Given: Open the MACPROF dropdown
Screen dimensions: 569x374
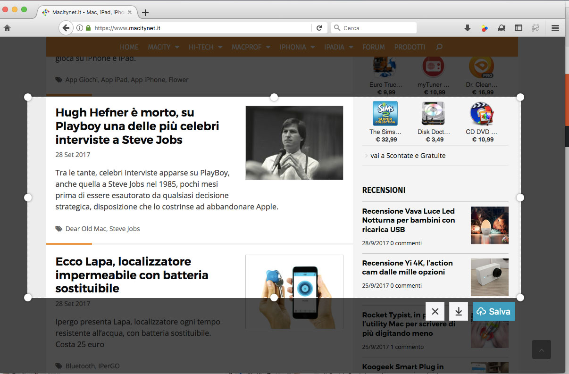Looking at the screenshot, I should (247, 47).
